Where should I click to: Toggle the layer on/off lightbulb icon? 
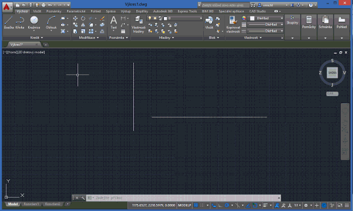[150, 18]
